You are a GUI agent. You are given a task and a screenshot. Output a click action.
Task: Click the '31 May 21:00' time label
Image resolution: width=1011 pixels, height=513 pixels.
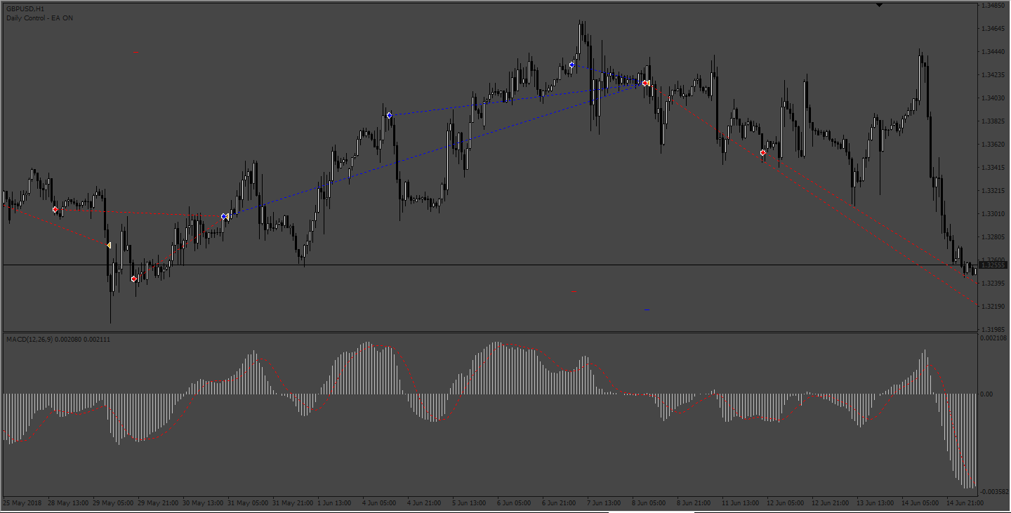[x=293, y=503]
